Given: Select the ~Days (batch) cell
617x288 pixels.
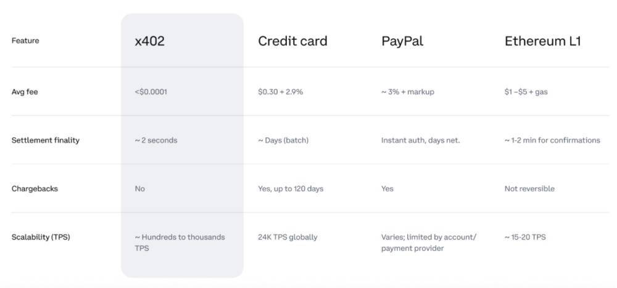Looking at the screenshot, I should 283,140.
